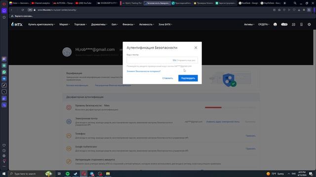Switch to the HopToDesk Google tab
The height and width of the screenshot is (177, 316).
coord(271,3)
